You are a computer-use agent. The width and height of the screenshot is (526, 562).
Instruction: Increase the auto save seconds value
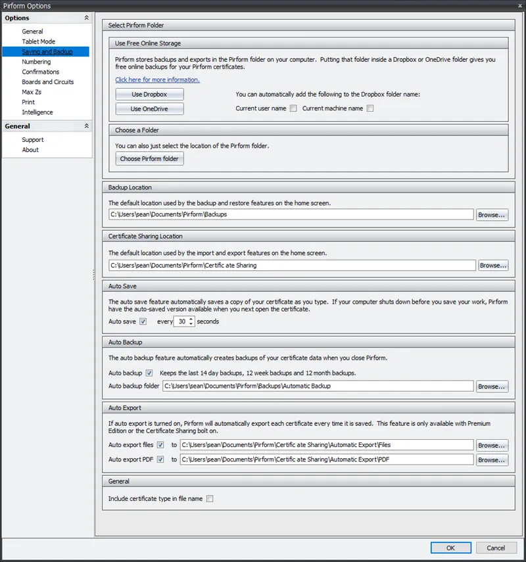click(x=190, y=319)
